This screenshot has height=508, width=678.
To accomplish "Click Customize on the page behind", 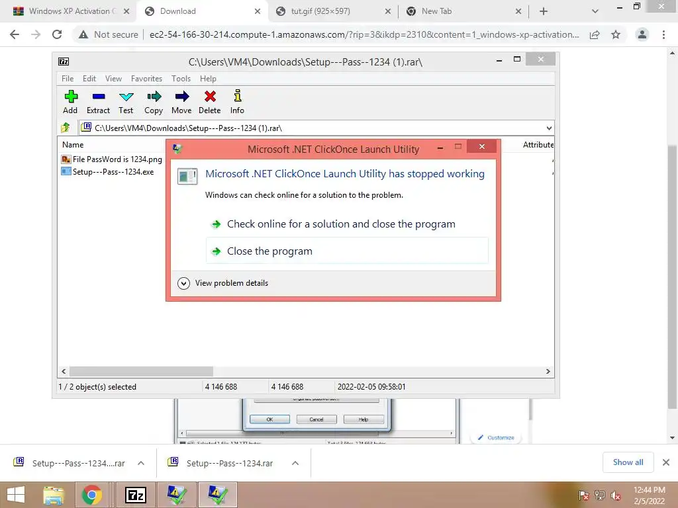I will click(x=497, y=438).
